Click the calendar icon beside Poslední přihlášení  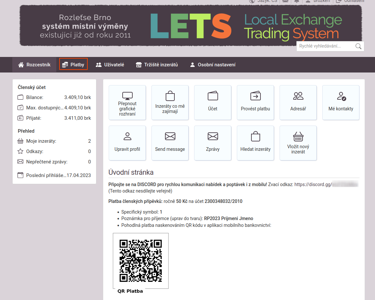tap(20, 175)
